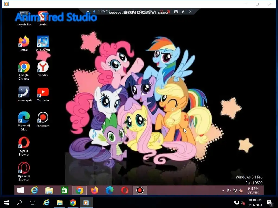Open Internet Explorer on the bottom Windows 10 taskbar
Image resolution: width=278 pixels, height=208 pixels.
pos(46,203)
